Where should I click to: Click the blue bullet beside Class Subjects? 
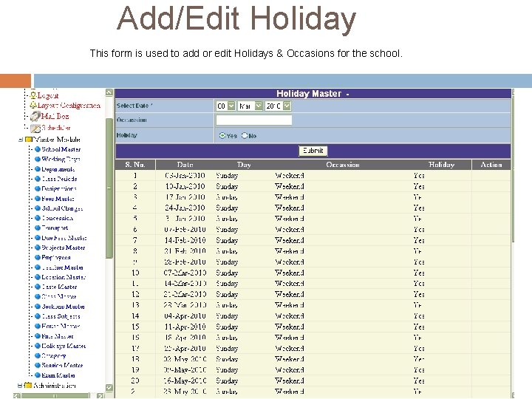coord(38,316)
